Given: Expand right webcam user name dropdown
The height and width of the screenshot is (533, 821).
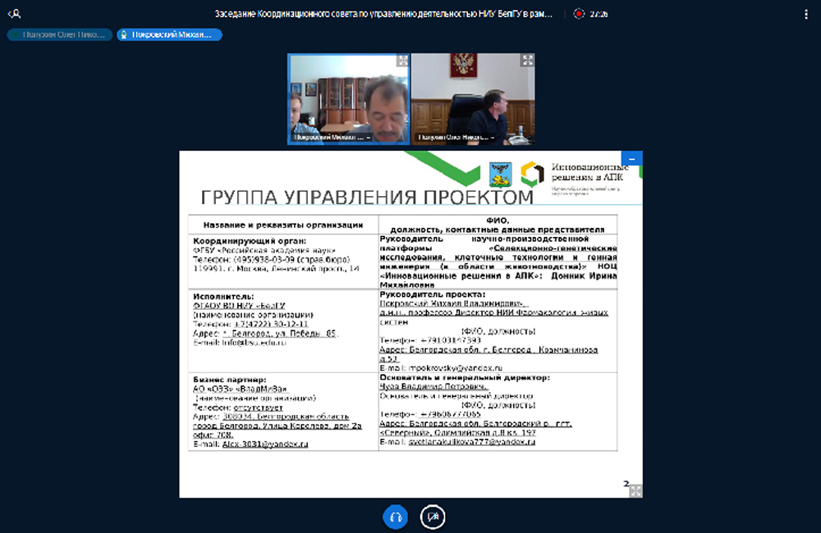Looking at the screenshot, I should click(456, 138).
